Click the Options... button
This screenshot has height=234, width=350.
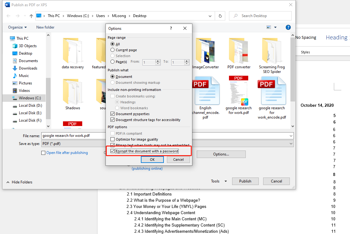coord(221,154)
